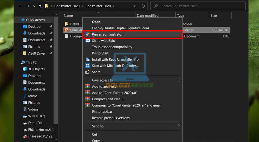The image size is (259, 142).
Task: Click Restore previous versions option
Action: click(x=111, y=118)
